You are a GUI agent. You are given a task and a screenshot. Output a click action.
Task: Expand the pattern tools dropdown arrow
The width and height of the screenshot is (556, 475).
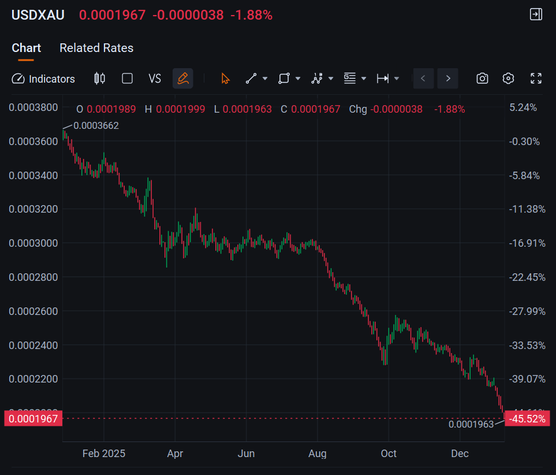coord(331,79)
